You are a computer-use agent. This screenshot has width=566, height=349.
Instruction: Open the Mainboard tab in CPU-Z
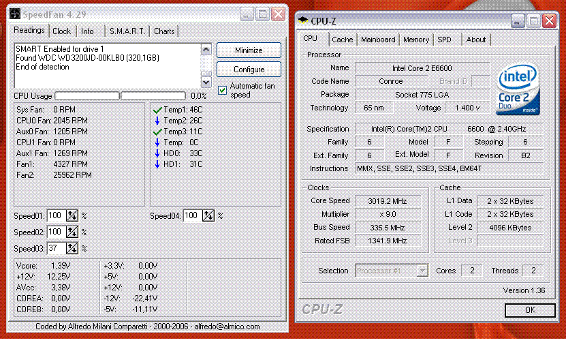(x=378, y=40)
